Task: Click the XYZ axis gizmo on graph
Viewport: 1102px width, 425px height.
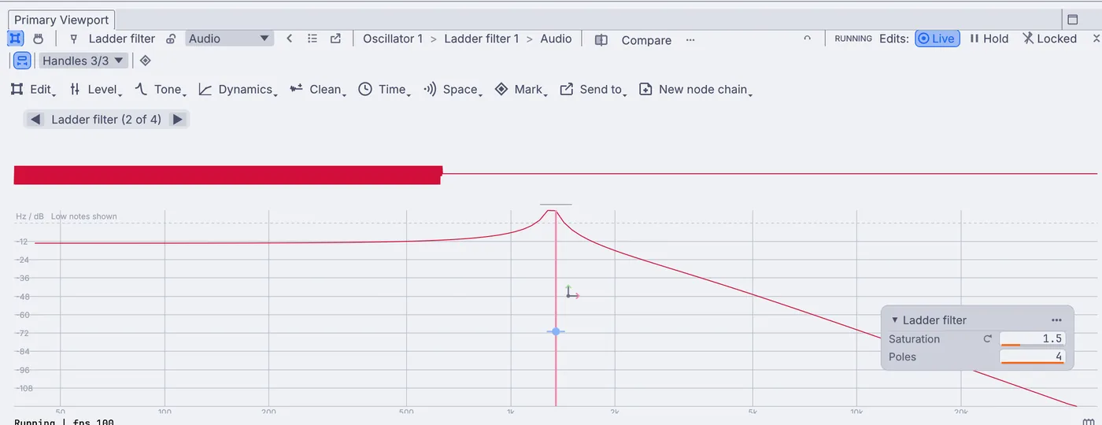Action: (572, 292)
